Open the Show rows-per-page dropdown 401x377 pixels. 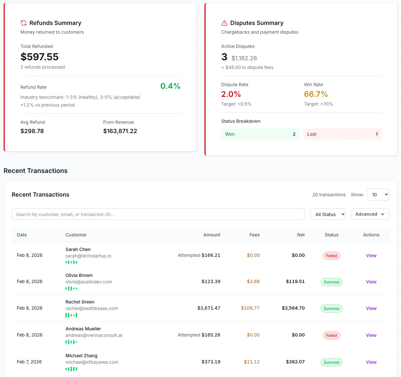click(x=378, y=195)
